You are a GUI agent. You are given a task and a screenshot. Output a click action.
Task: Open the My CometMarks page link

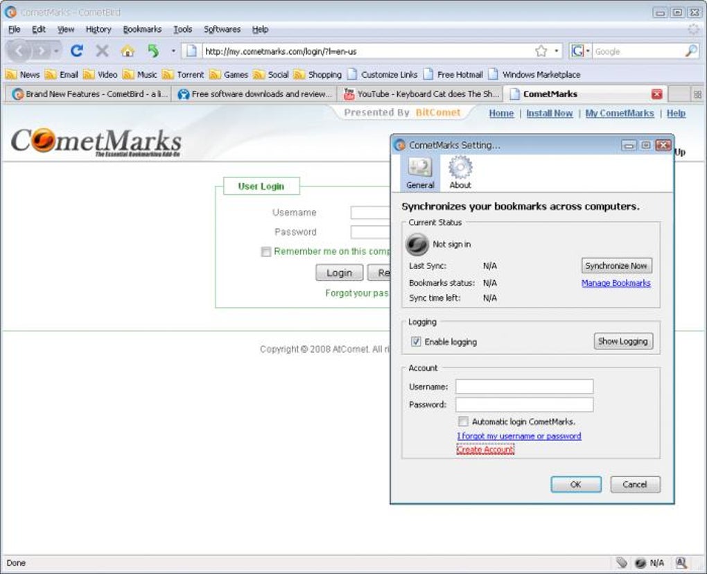pos(619,113)
